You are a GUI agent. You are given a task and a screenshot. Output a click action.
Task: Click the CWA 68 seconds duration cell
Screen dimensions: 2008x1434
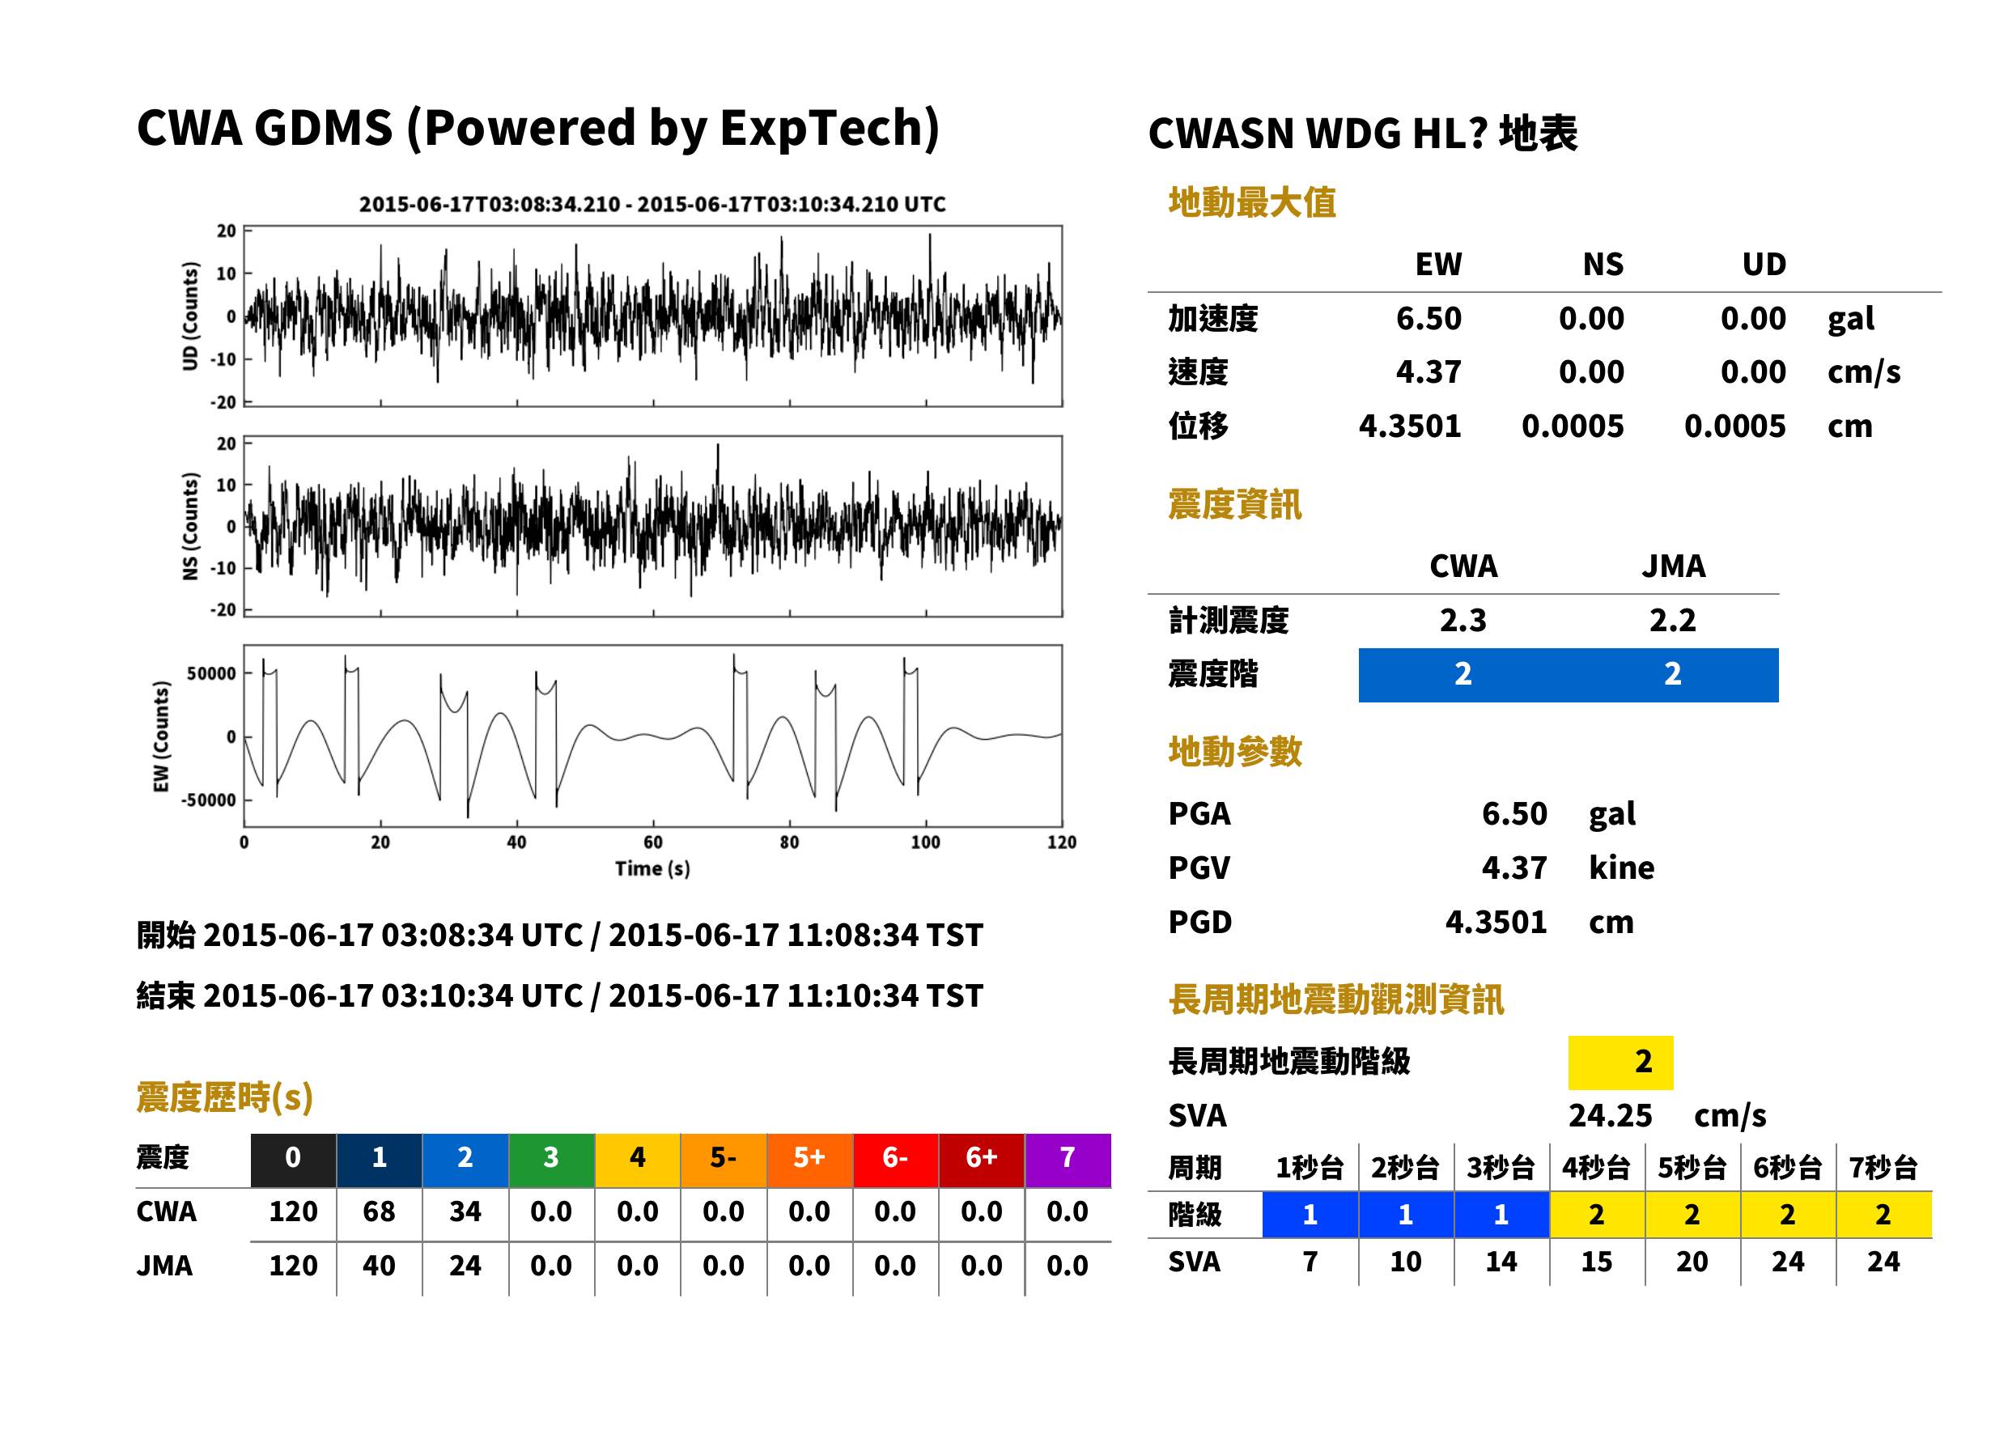tap(379, 1211)
